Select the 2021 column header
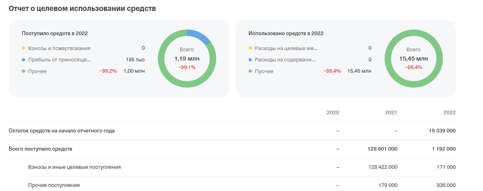 (391, 113)
